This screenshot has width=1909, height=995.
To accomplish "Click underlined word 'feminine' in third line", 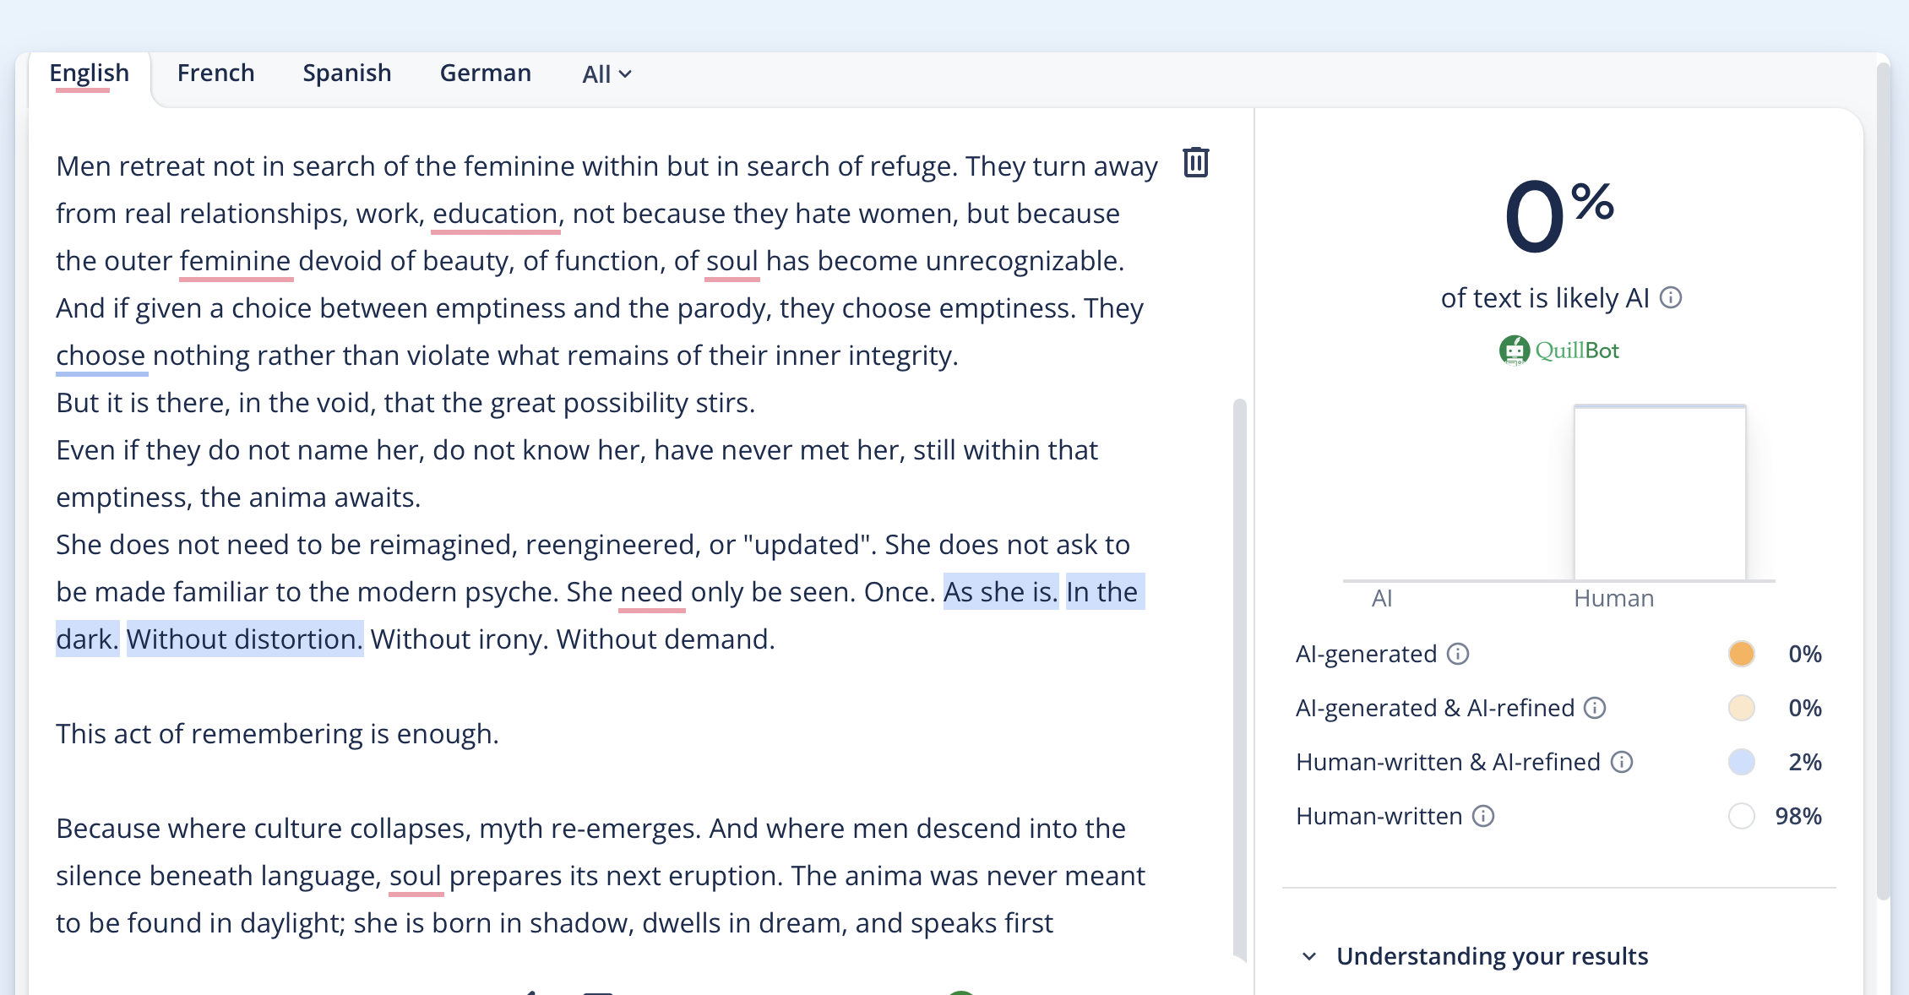I will point(236,262).
